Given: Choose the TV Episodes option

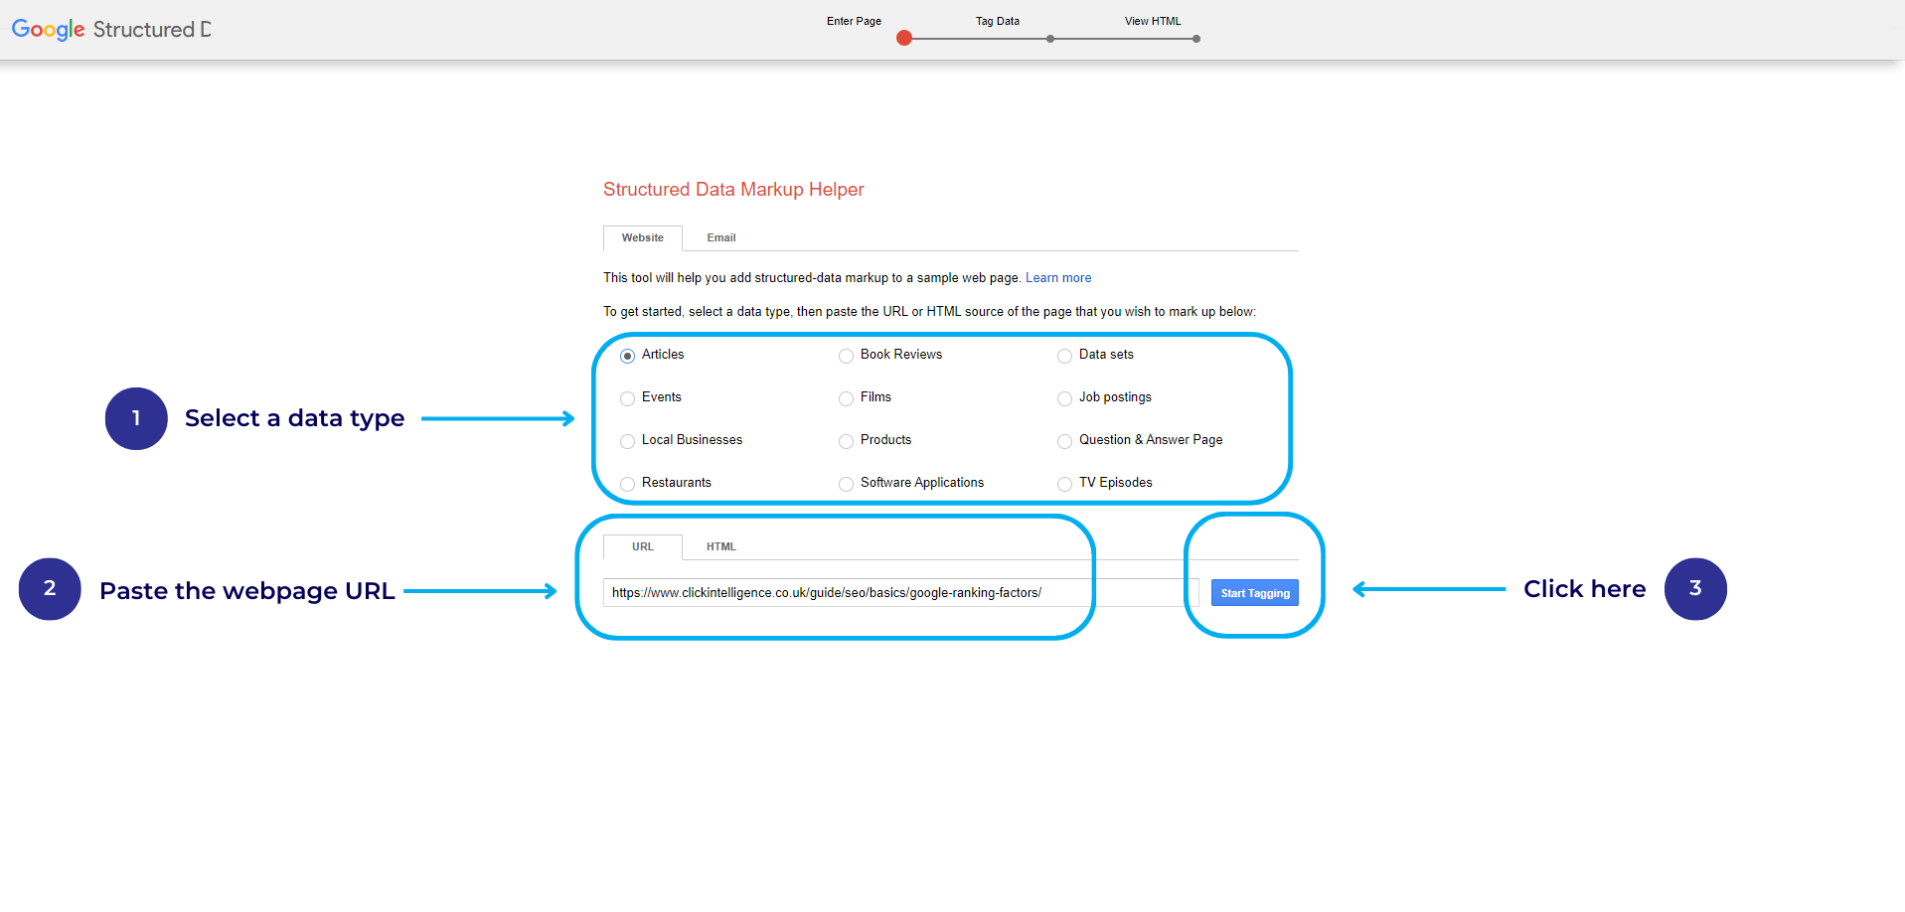Looking at the screenshot, I should [1064, 484].
